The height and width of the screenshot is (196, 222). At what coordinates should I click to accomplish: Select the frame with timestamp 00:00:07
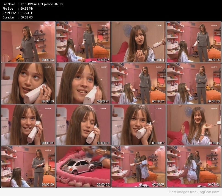83,42
